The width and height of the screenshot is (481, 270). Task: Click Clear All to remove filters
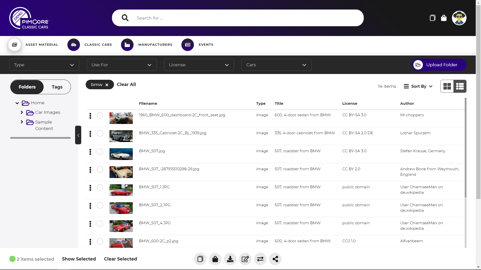[126, 84]
